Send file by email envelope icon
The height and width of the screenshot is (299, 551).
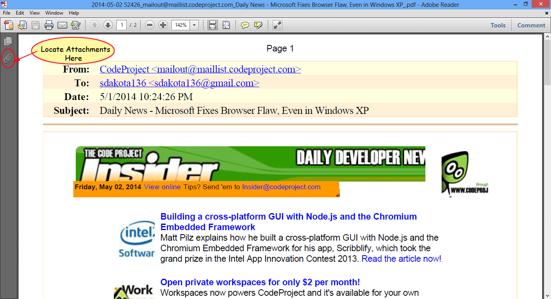click(x=62, y=25)
